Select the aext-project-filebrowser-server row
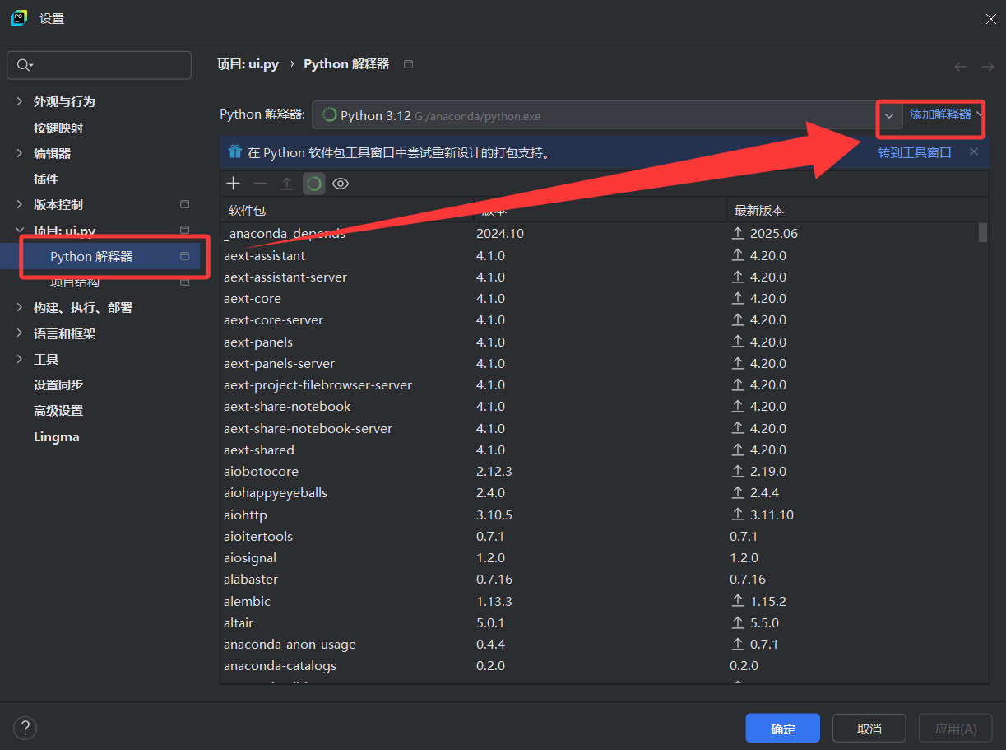This screenshot has height=750, width=1006. (x=600, y=384)
